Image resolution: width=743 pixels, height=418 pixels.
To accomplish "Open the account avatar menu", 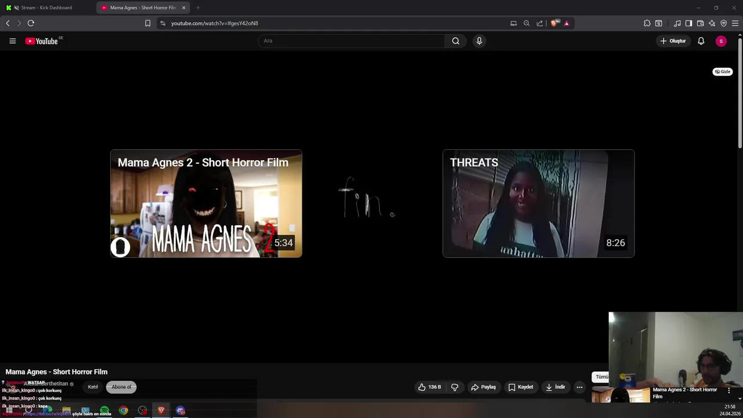I will 721,41.
